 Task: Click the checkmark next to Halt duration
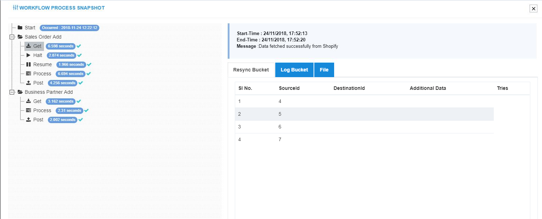pyautogui.click(x=79, y=56)
